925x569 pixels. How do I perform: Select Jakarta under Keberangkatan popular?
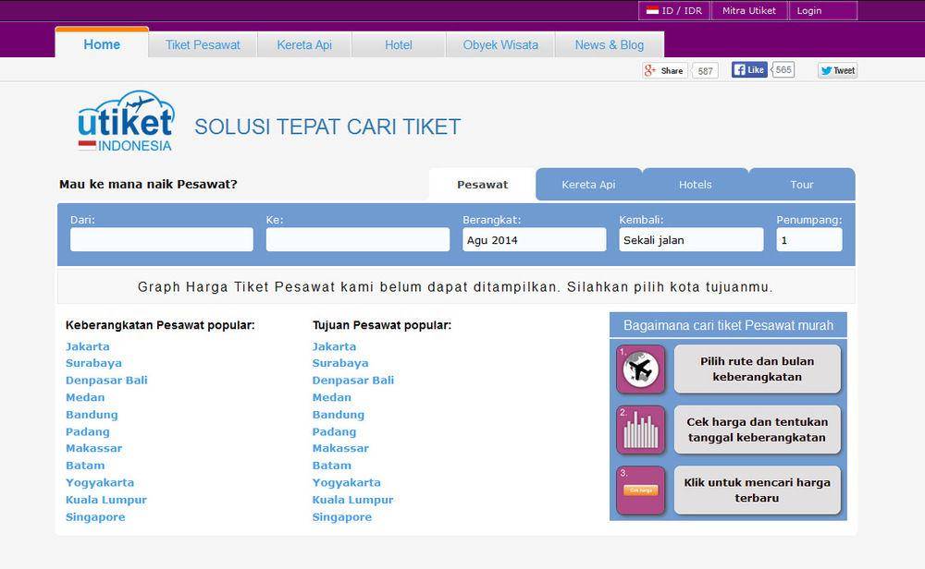[87, 346]
